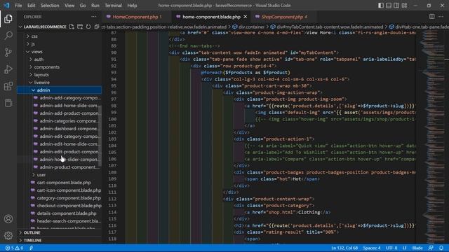Image resolution: width=449 pixels, height=252 pixels.
Task: Open the Run menu
Action: (x=95, y=5)
